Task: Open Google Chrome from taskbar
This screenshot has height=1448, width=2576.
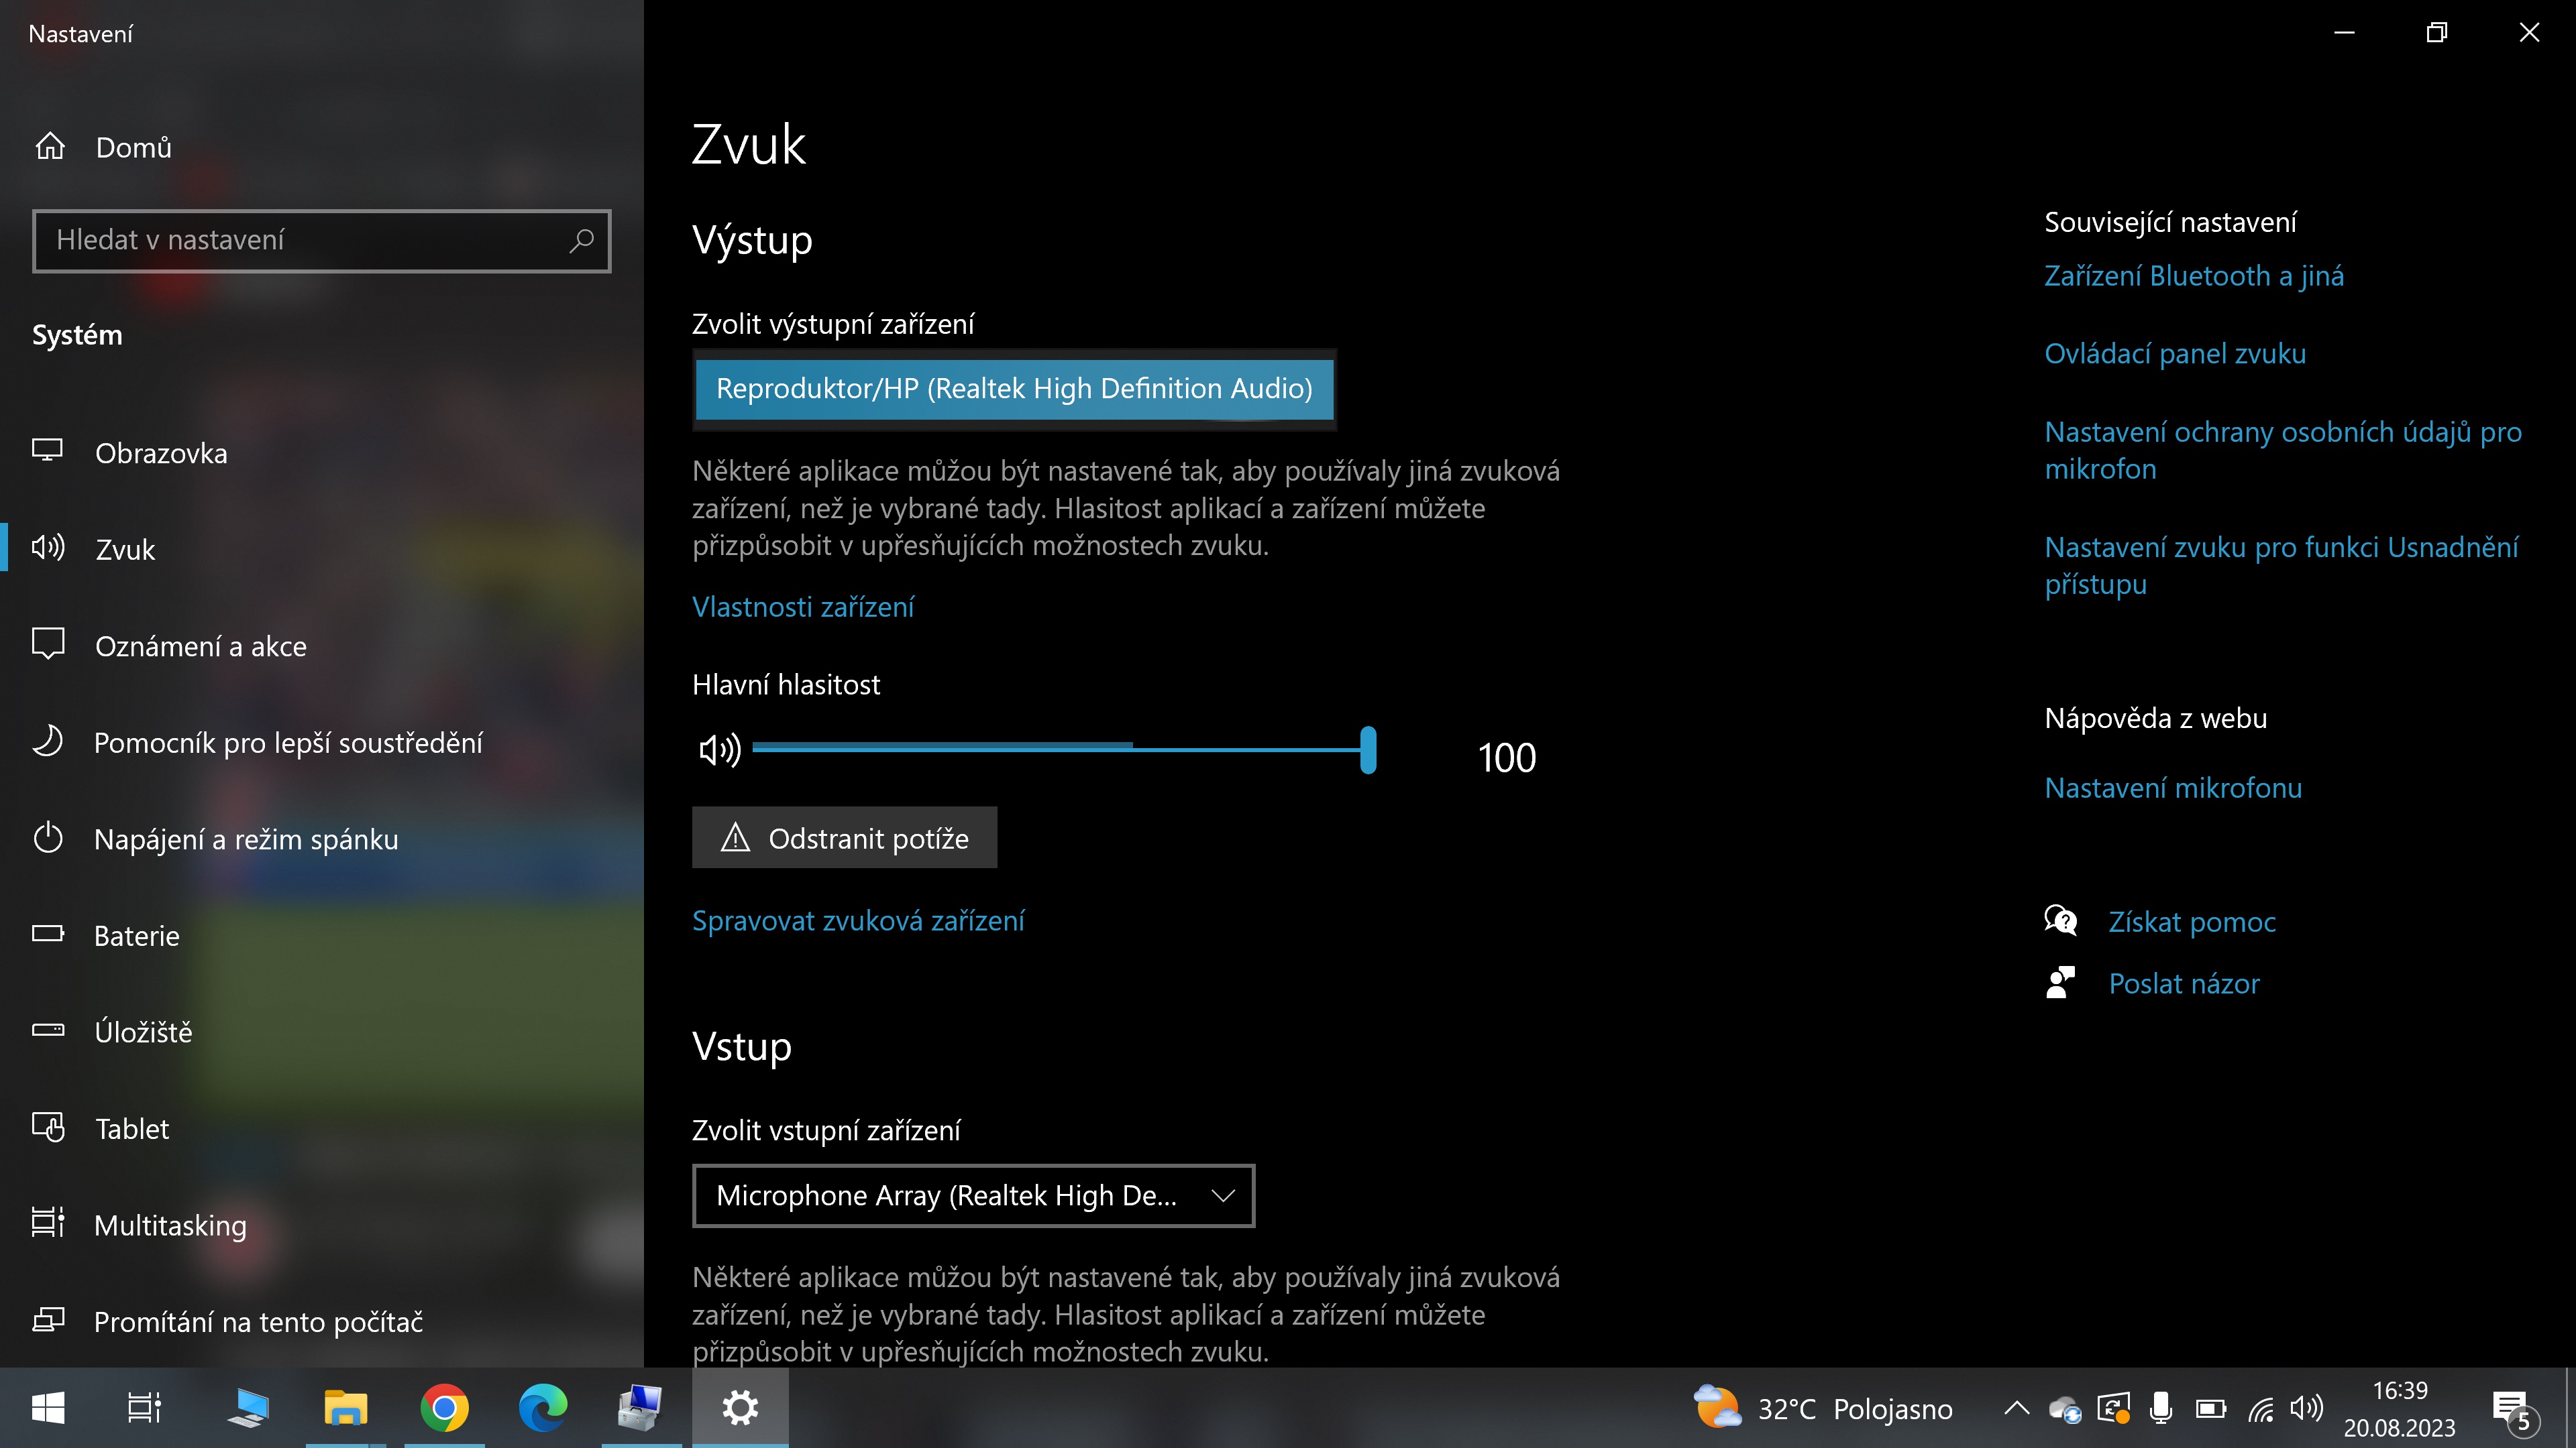Action: pyautogui.click(x=444, y=1408)
